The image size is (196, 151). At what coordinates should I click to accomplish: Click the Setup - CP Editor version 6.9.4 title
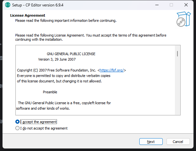pos(37,5)
